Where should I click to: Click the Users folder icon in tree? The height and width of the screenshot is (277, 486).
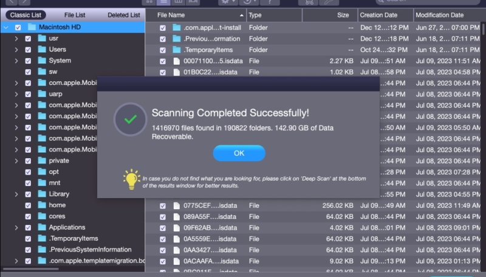click(x=42, y=49)
